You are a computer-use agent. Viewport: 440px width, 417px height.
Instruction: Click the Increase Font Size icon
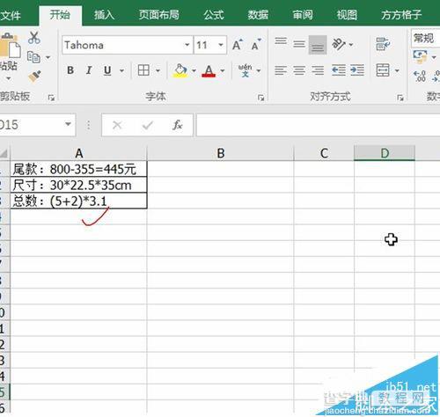(x=238, y=45)
